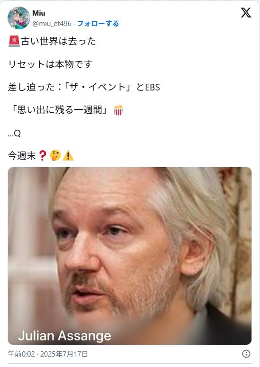Click the red siren emoji
This screenshot has height=367, width=260.
pos(14,41)
